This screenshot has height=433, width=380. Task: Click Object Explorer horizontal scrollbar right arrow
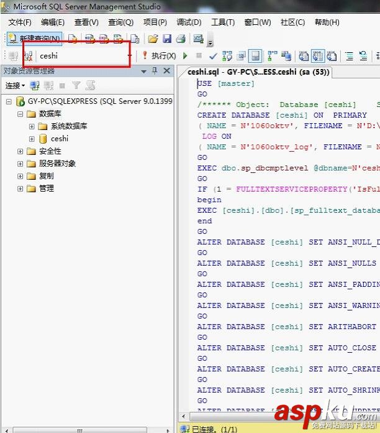click(x=168, y=431)
